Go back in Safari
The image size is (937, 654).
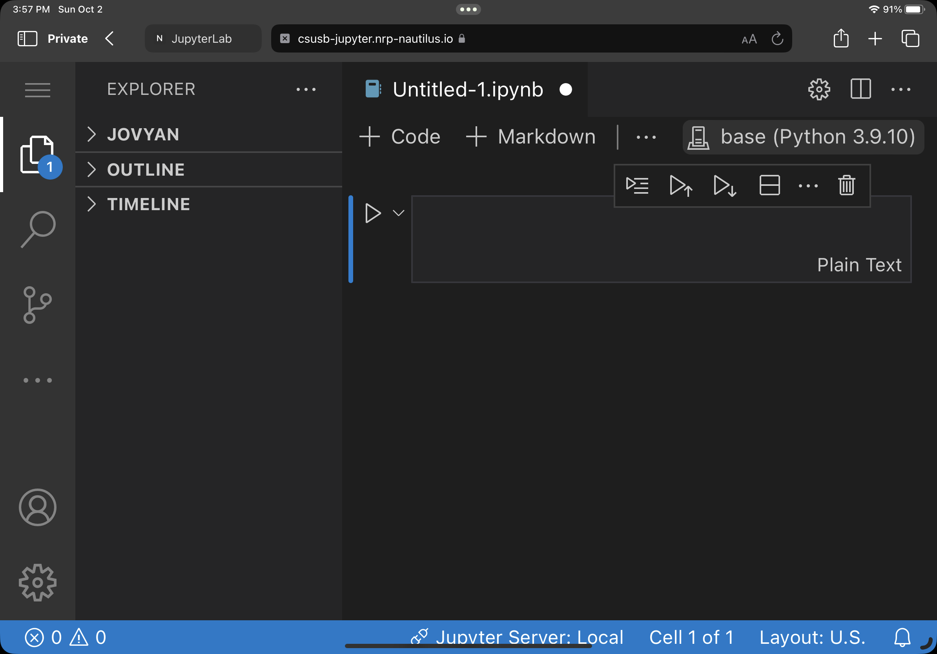109,39
